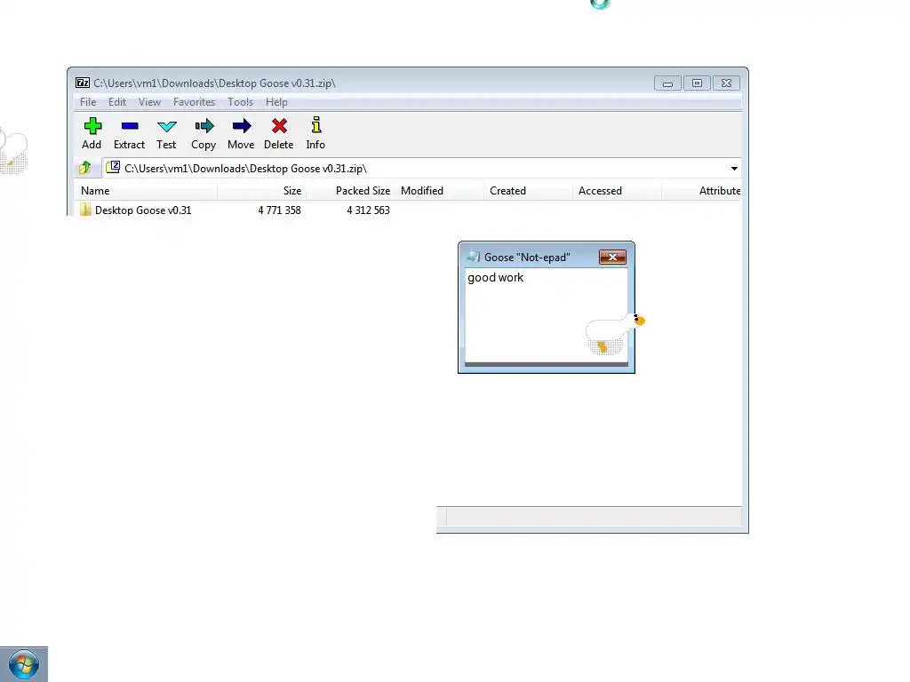
Task: Sort by the Name column header
Action: tap(146, 191)
